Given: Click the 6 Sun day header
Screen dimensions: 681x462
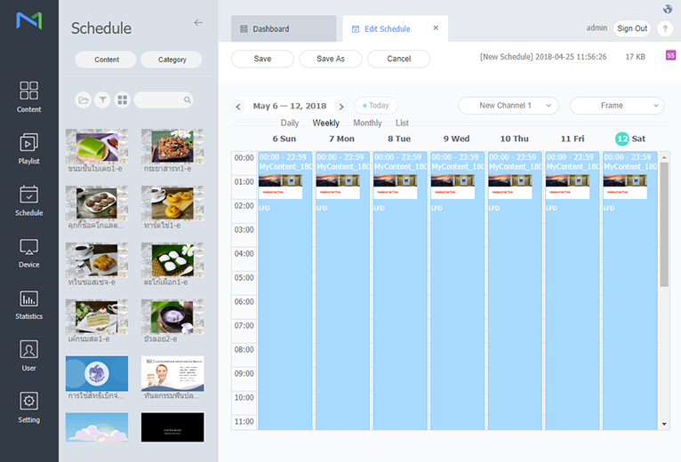Looking at the screenshot, I should point(284,139).
